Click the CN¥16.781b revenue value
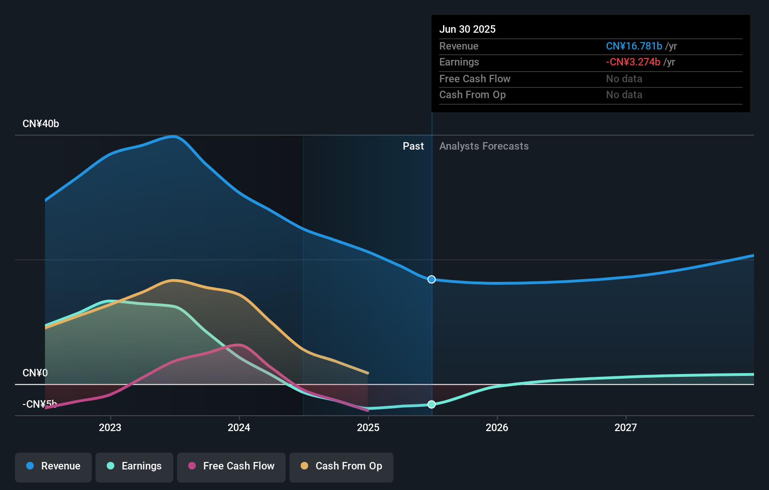 click(634, 46)
